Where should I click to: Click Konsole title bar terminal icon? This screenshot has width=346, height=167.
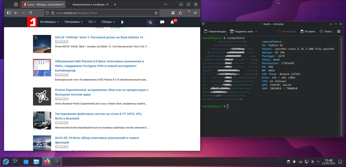click(x=203, y=24)
